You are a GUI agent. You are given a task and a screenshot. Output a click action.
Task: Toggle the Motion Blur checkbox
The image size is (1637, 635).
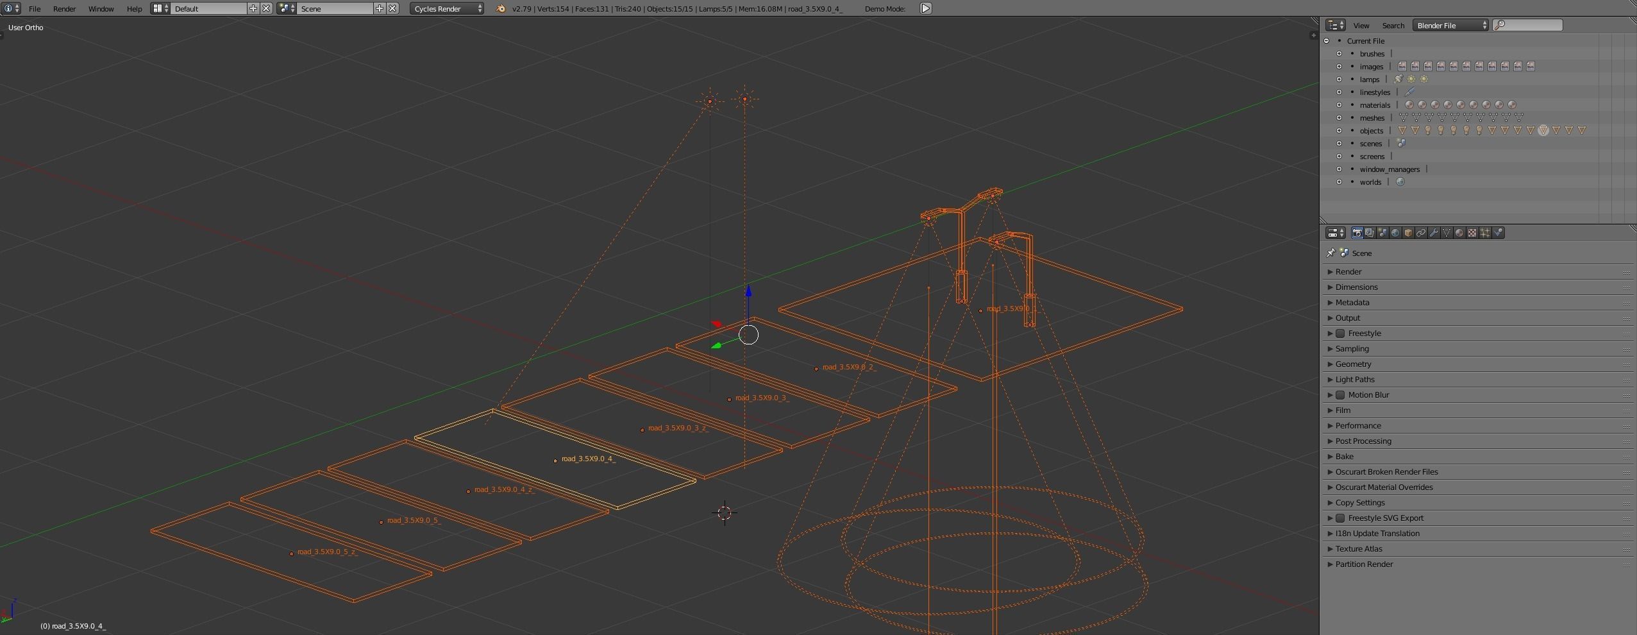pyautogui.click(x=1341, y=394)
